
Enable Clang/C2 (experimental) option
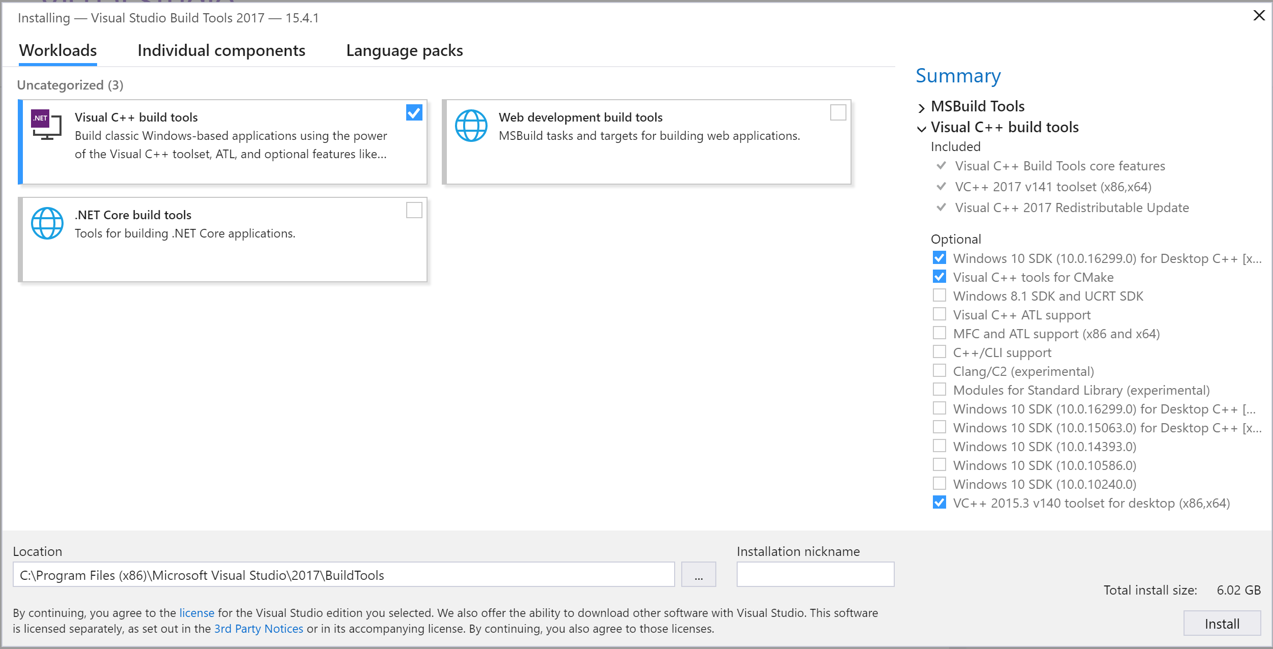[x=939, y=371]
